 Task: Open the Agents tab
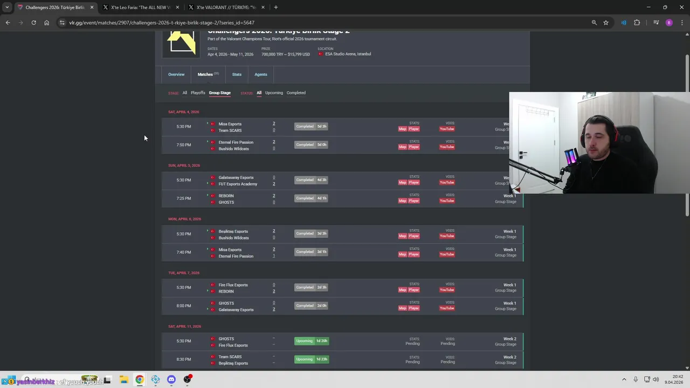coord(260,74)
